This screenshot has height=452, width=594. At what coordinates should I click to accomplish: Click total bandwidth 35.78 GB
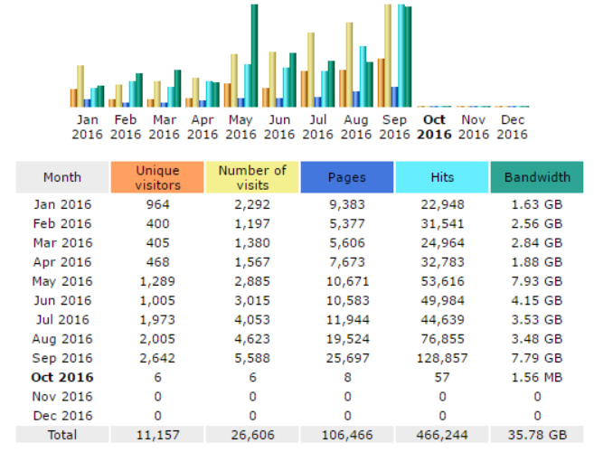click(x=537, y=435)
